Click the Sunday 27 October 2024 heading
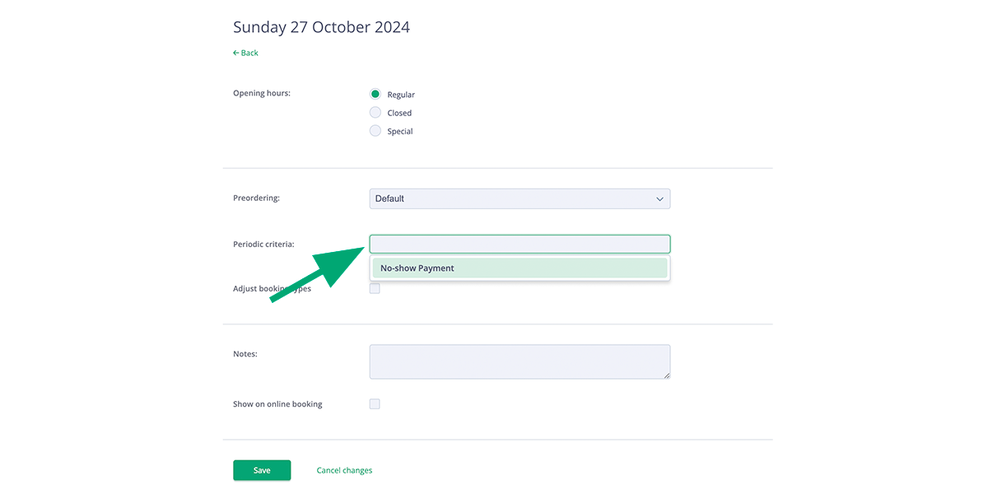This screenshot has width=988, height=494. click(321, 26)
